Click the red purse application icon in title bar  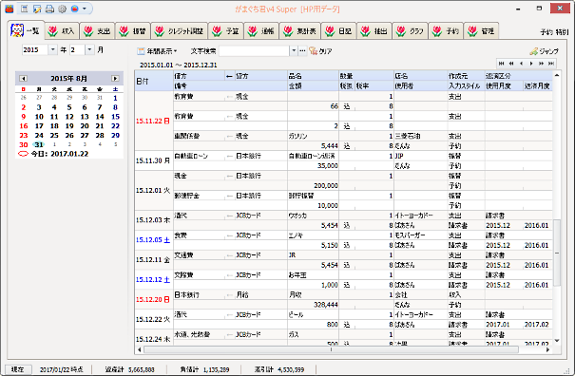point(10,9)
